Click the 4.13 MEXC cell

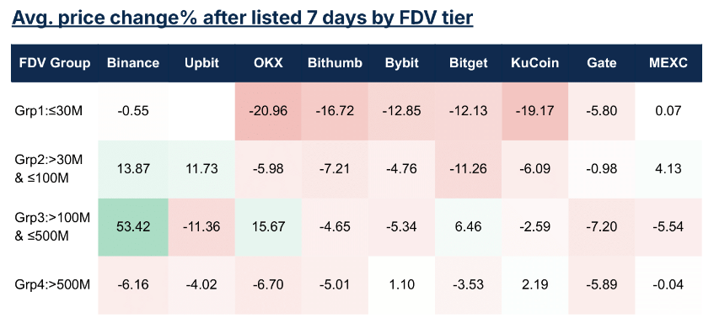pyautogui.click(x=668, y=169)
